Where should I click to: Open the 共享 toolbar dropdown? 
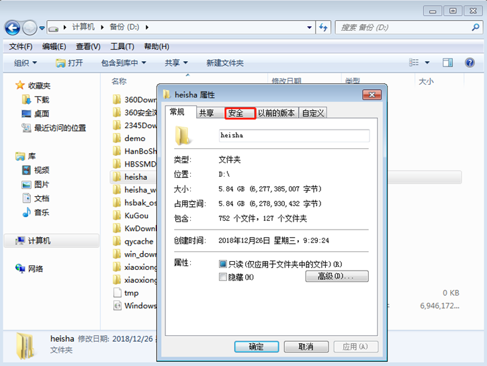click(x=176, y=62)
